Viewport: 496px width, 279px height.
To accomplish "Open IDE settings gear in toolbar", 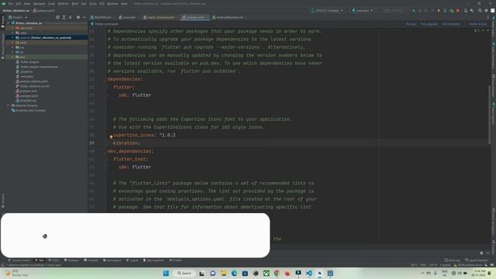I will pos(486,10).
